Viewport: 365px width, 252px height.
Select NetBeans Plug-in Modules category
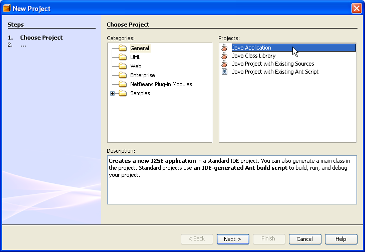point(161,84)
